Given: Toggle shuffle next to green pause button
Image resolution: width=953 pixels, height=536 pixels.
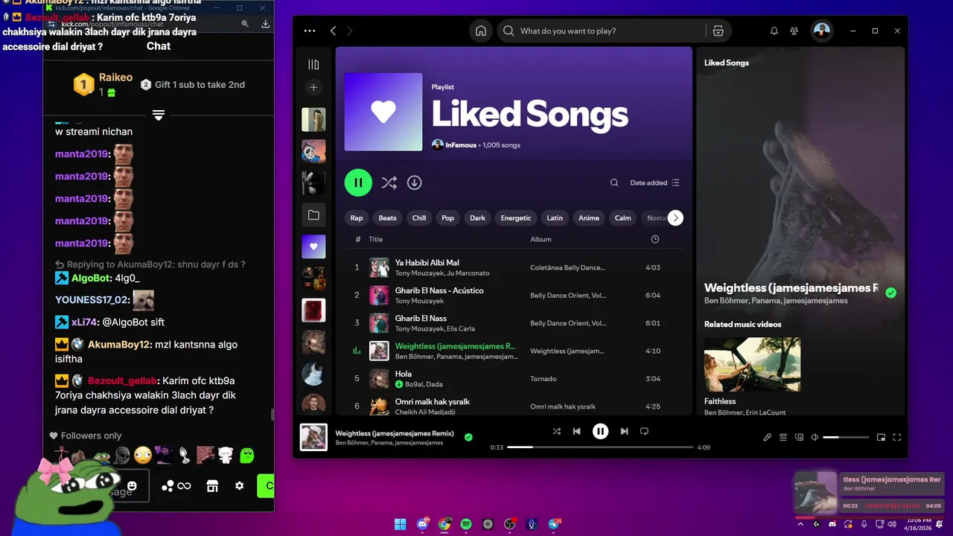Looking at the screenshot, I should 389,182.
